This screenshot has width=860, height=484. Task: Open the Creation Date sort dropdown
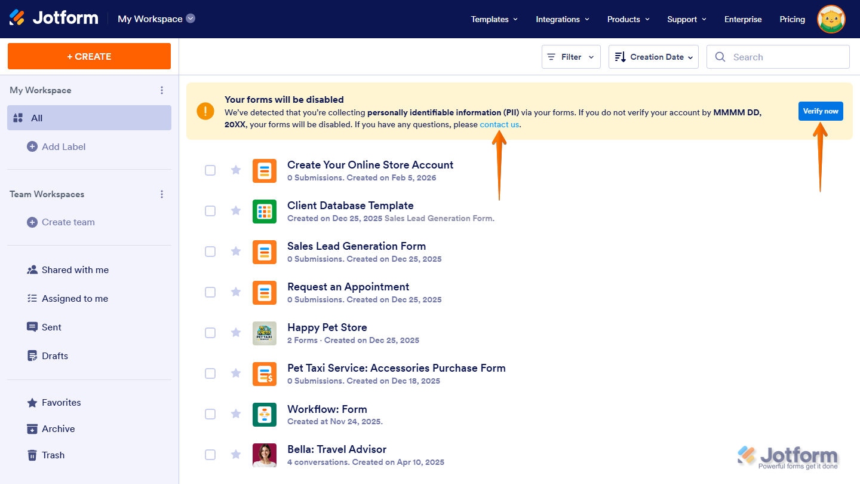pyautogui.click(x=653, y=57)
